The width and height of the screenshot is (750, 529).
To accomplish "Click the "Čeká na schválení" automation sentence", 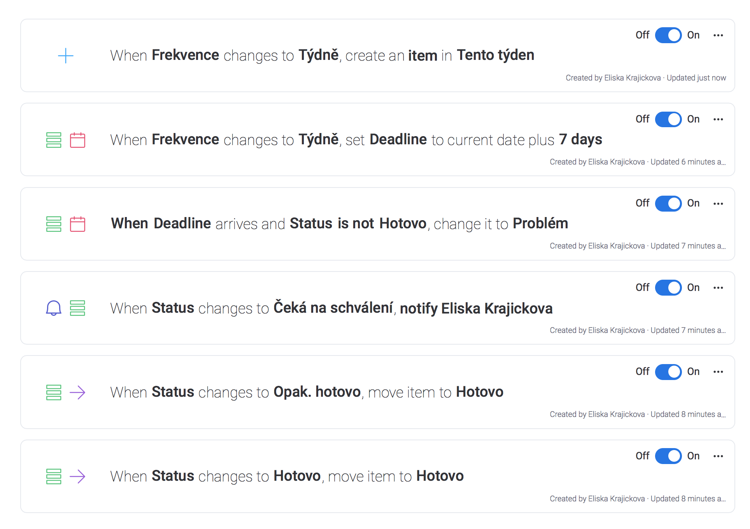I will coord(331,308).
